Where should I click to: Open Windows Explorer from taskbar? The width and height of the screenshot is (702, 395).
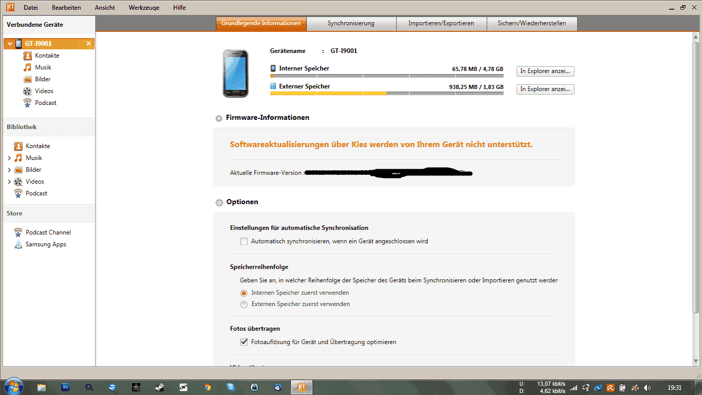coord(42,387)
